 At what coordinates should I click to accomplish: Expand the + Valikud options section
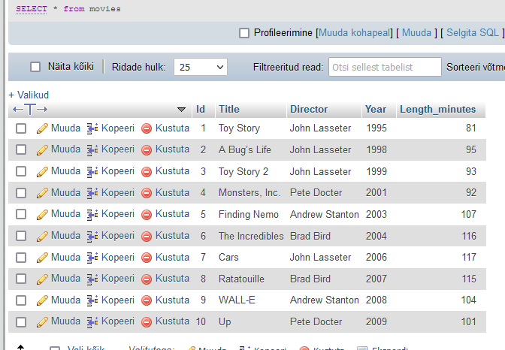pos(29,95)
